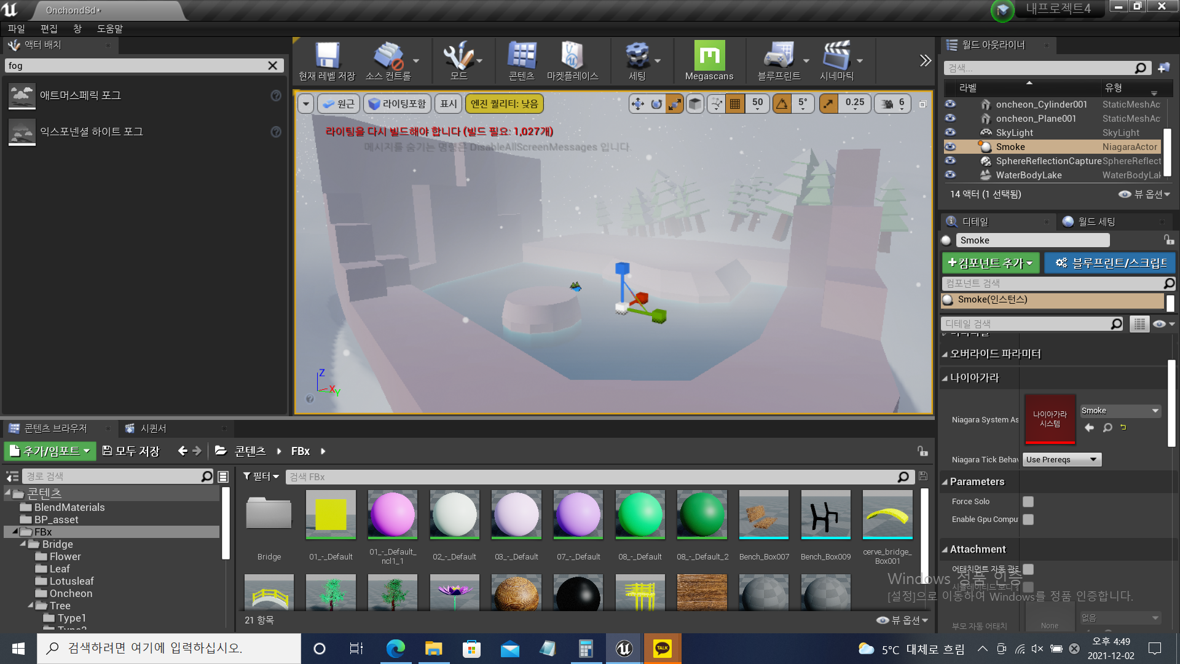Open the Niagara Tick Behavior dropdown

(x=1061, y=460)
